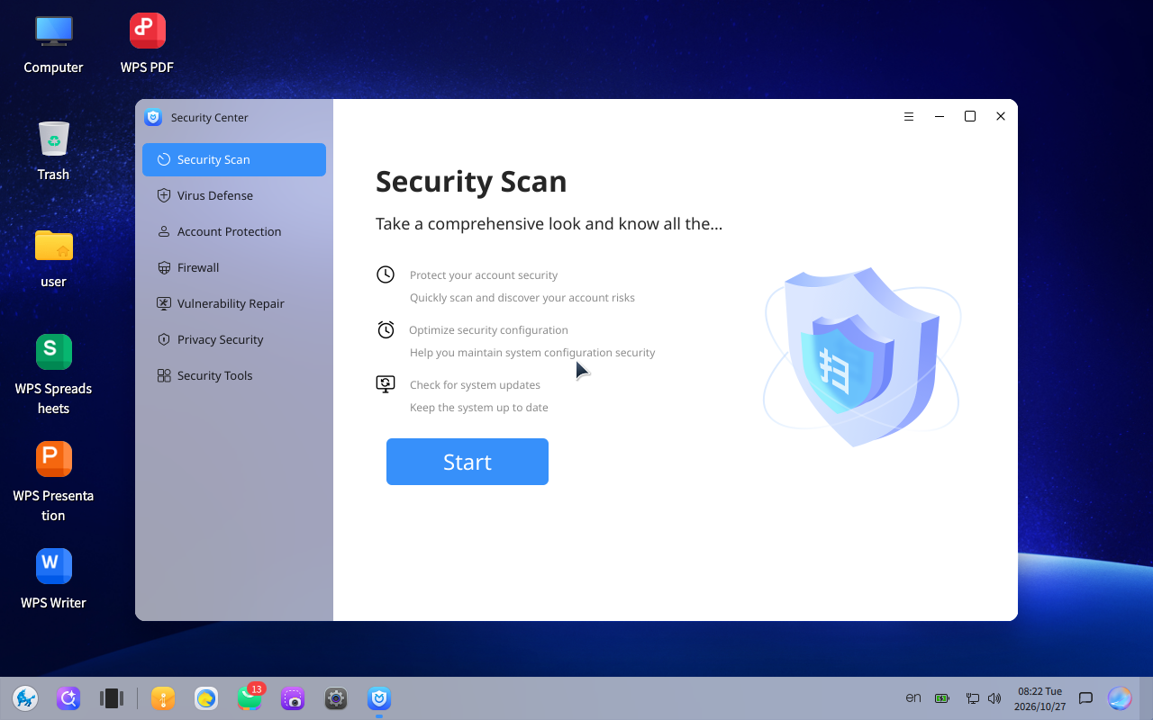Click the 'Protect your account security' text
Viewport: 1153px width, 720px height.
pos(484,275)
